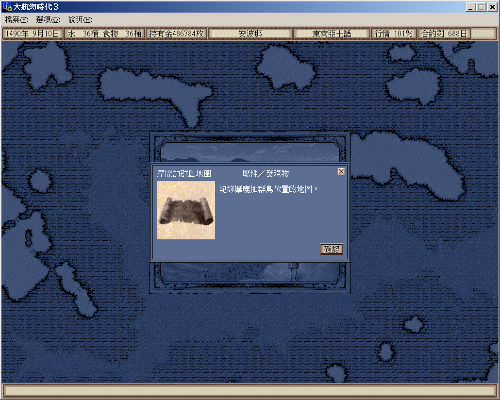The width and height of the screenshot is (500, 400).
Task: Click the empty message bar at bottom
Action: tap(250, 390)
